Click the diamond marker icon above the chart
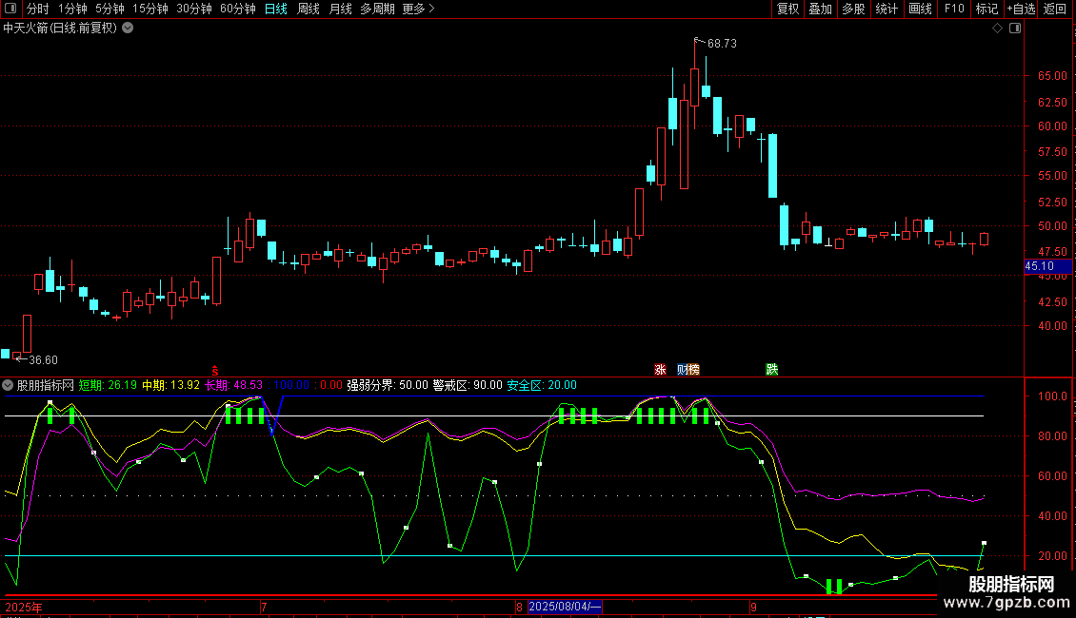Viewport: 1076px width, 618px height. (x=997, y=29)
